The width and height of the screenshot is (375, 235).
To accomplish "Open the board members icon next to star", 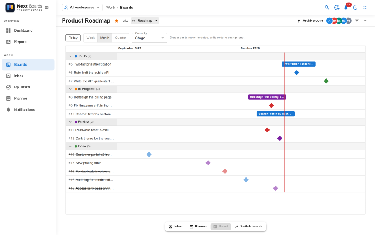I will pos(125,20).
